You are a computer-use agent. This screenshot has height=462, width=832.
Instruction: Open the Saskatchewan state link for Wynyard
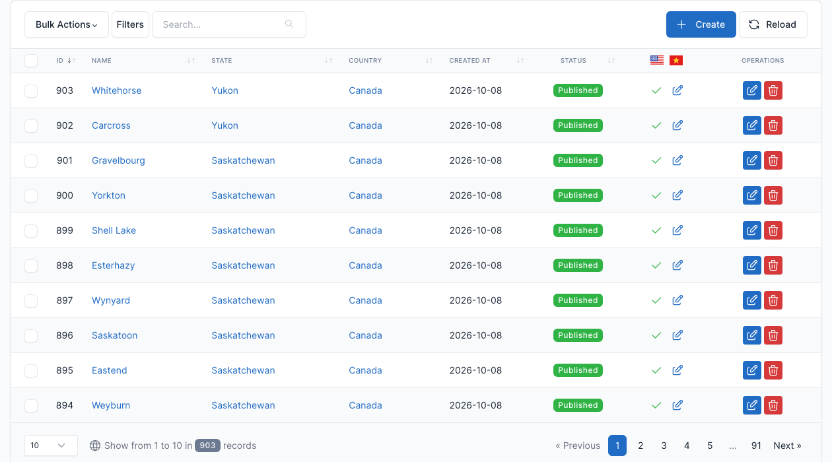point(243,300)
